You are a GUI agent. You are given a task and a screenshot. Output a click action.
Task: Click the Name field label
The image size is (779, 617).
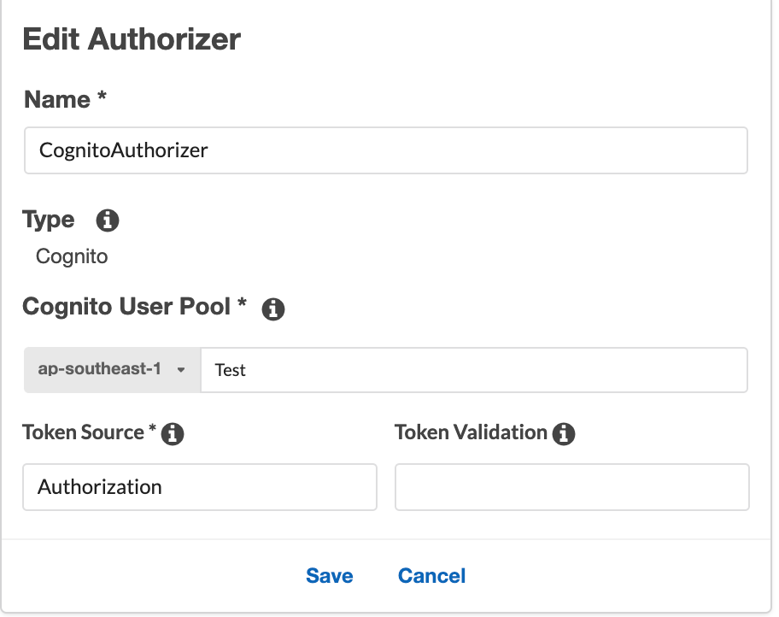pos(57,100)
